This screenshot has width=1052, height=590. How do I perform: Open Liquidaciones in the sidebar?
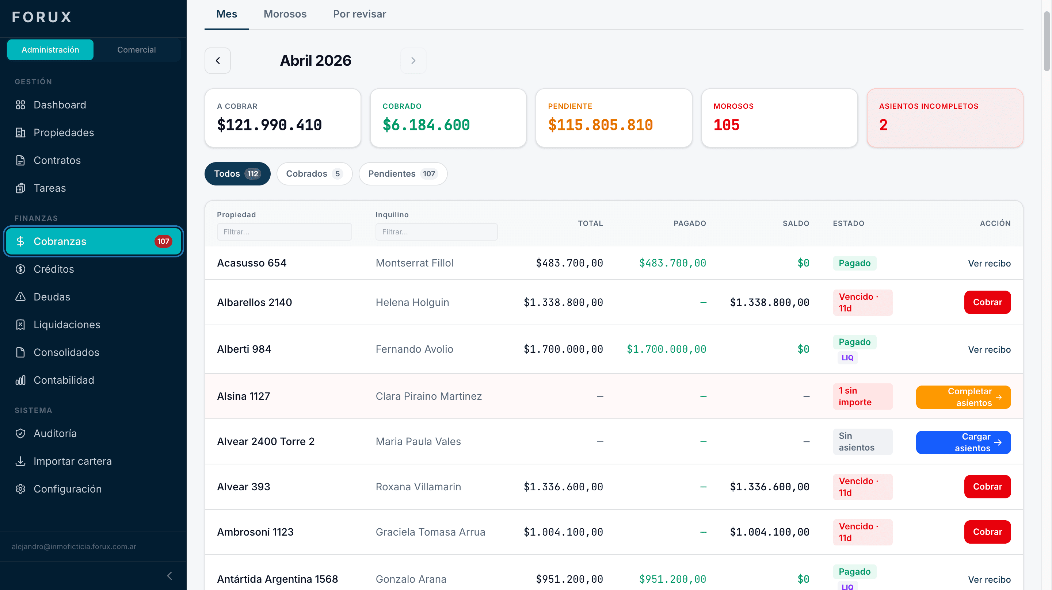point(94,325)
